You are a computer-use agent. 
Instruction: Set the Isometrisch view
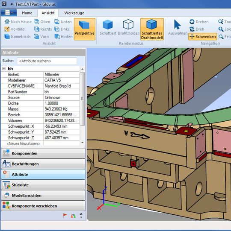pos(18,37)
